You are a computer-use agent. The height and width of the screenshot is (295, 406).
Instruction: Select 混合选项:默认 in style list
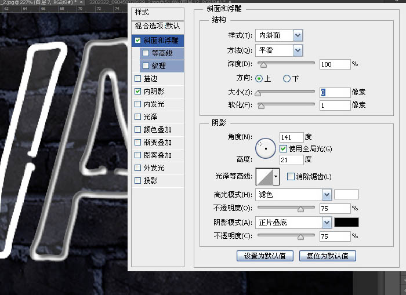click(x=158, y=26)
